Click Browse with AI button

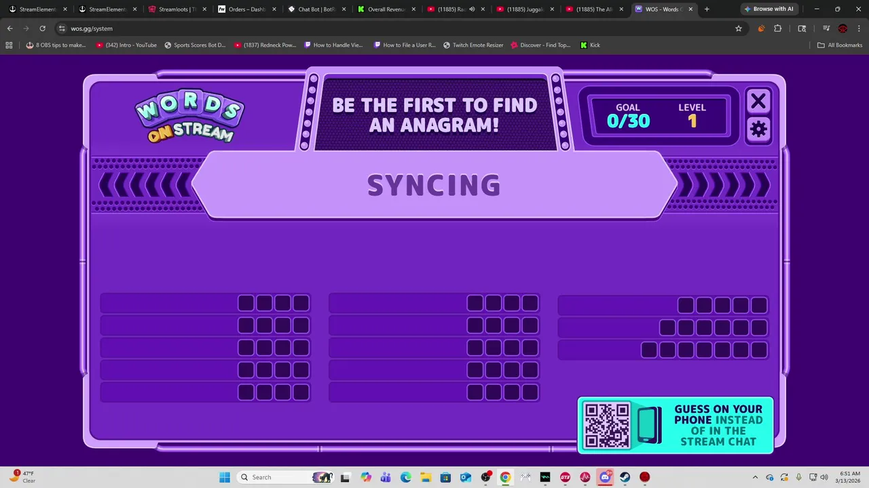(769, 9)
